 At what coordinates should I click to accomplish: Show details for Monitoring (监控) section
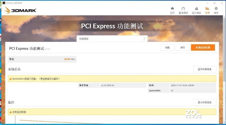tap(205, 102)
